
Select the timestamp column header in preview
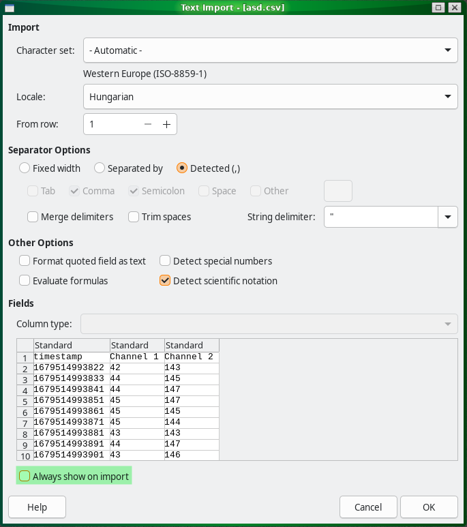71,345
